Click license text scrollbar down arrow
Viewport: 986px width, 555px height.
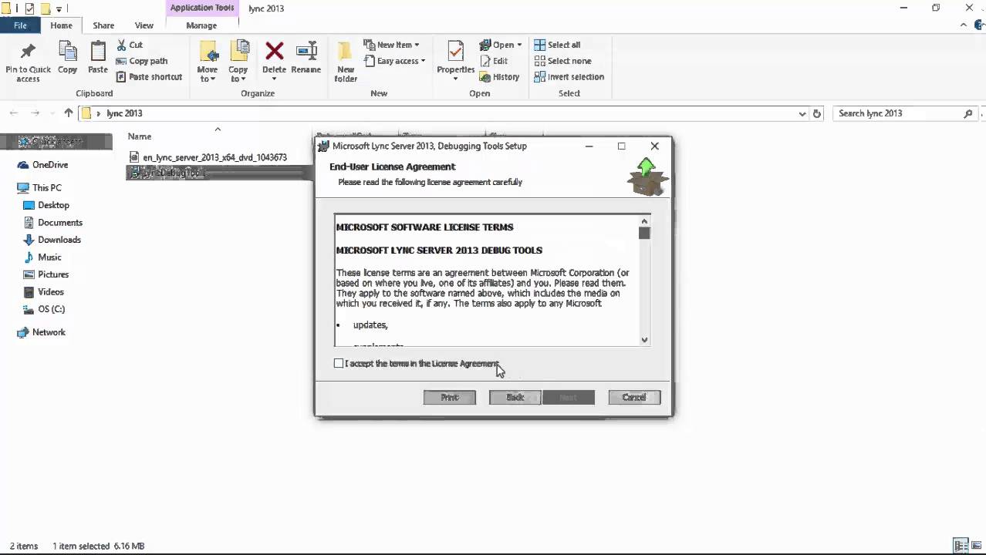pos(644,340)
